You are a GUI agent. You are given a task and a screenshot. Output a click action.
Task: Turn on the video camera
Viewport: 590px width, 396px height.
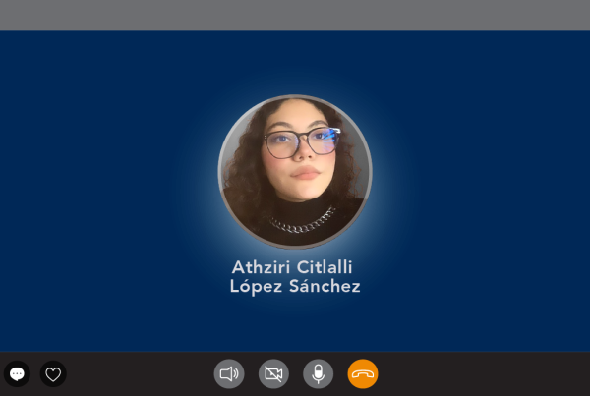273,373
